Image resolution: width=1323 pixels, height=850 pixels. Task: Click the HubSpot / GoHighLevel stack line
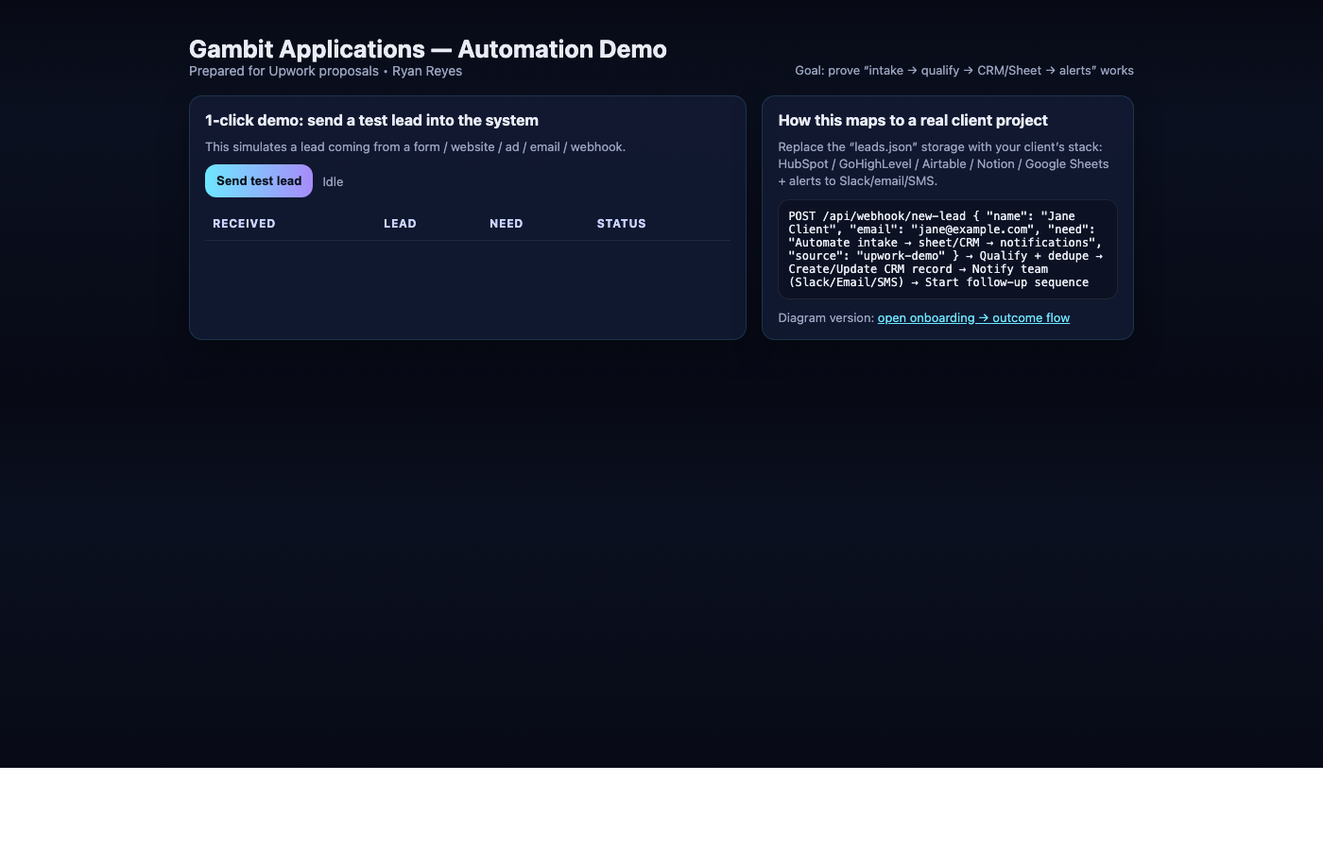coord(943,164)
